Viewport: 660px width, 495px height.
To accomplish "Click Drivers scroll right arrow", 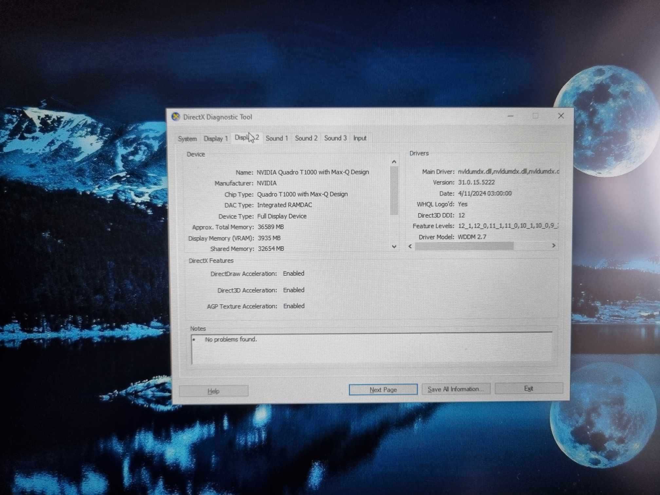I will coord(554,246).
